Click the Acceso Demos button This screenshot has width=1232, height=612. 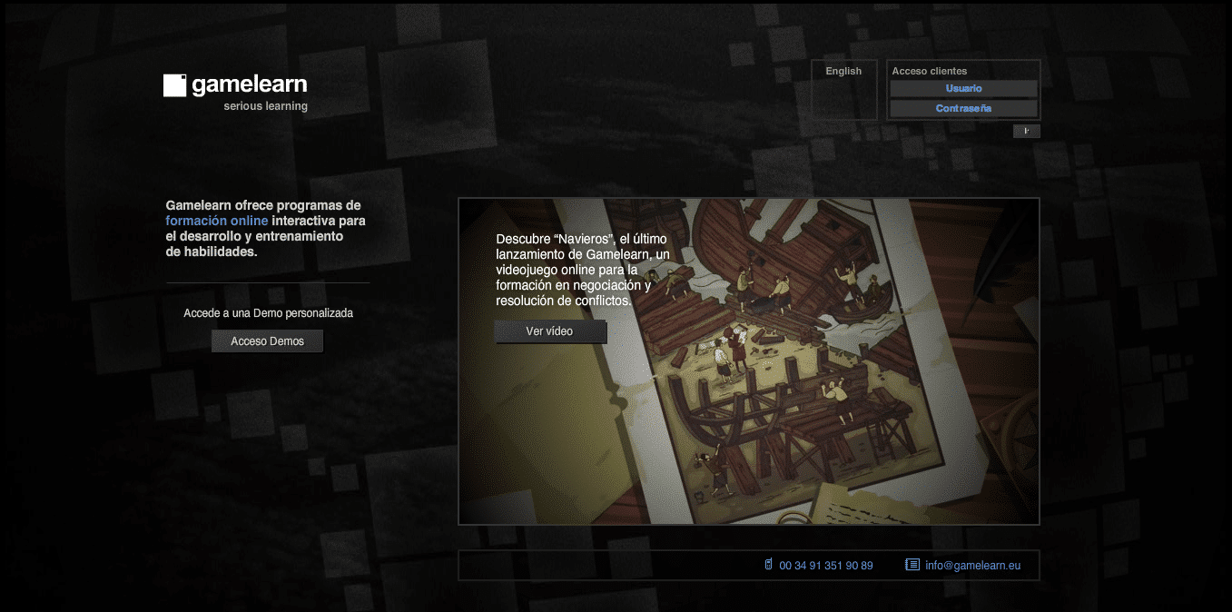(x=267, y=341)
